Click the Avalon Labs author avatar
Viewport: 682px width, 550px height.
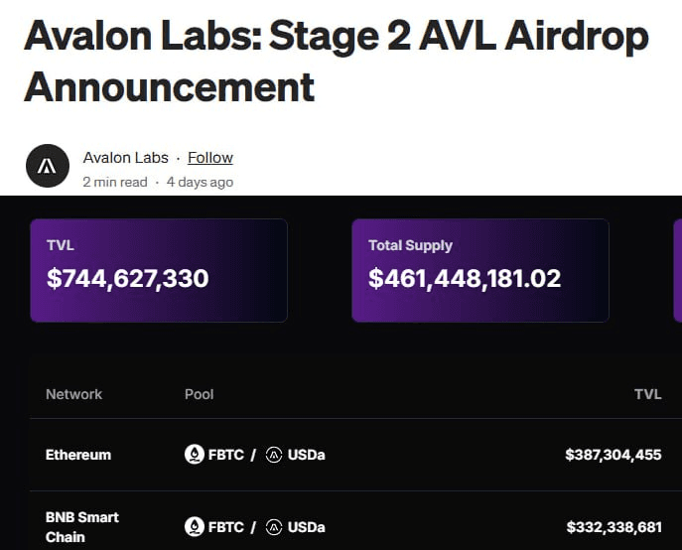tap(48, 166)
